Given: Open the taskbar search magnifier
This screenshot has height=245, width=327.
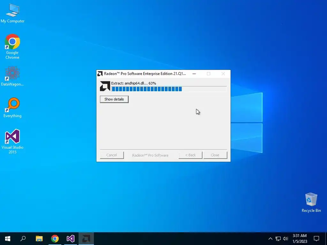Looking at the screenshot, I should (23, 239).
